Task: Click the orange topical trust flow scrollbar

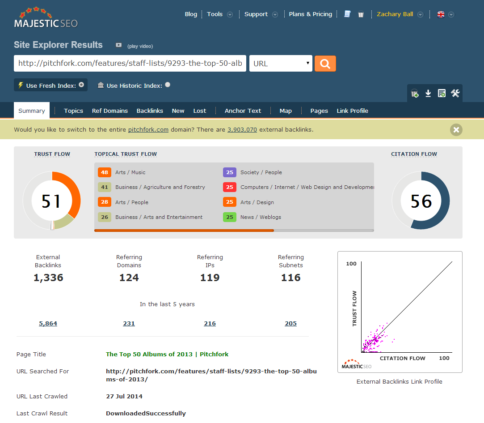Action: click(x=184, y=231)
